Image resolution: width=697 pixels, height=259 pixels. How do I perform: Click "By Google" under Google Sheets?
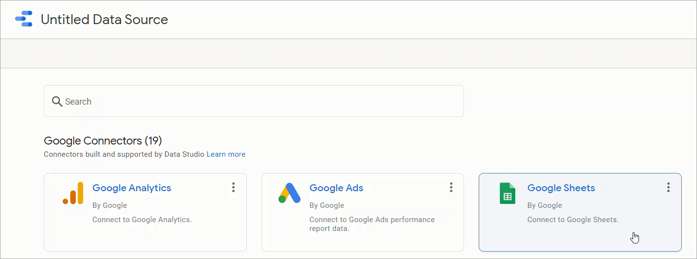[x=545, y=205]
